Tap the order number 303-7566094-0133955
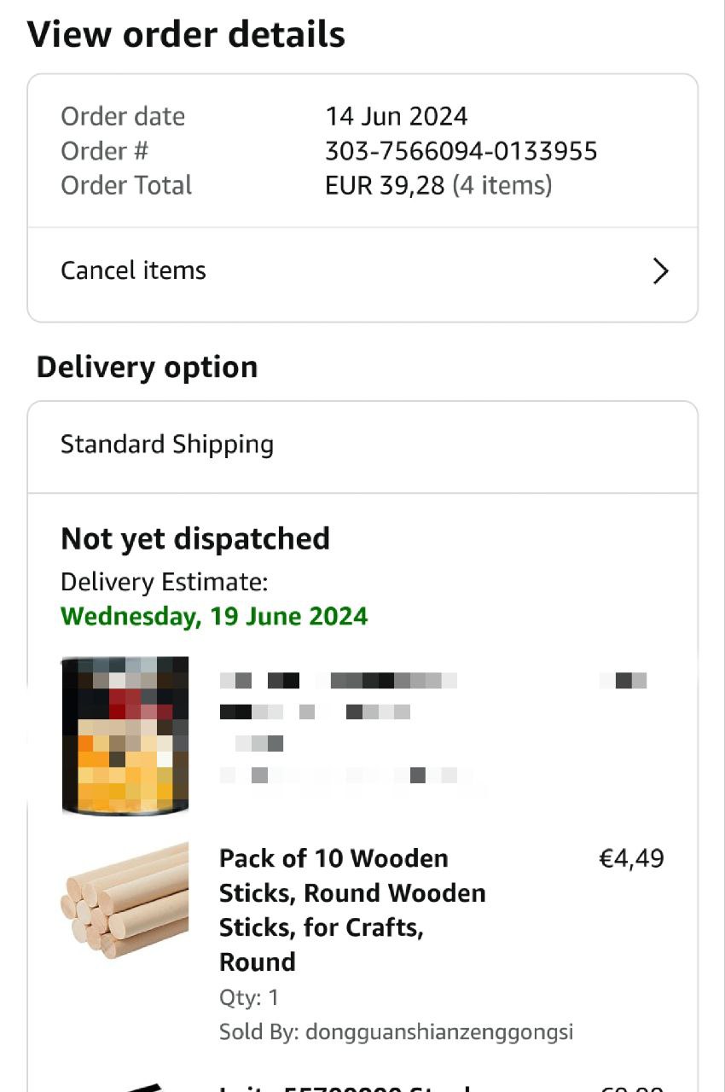Screen dimensions: 725x1092 pos(461,151)
